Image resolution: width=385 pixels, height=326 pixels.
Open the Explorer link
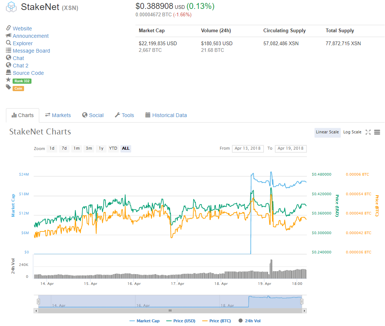[x=23, y=43]
